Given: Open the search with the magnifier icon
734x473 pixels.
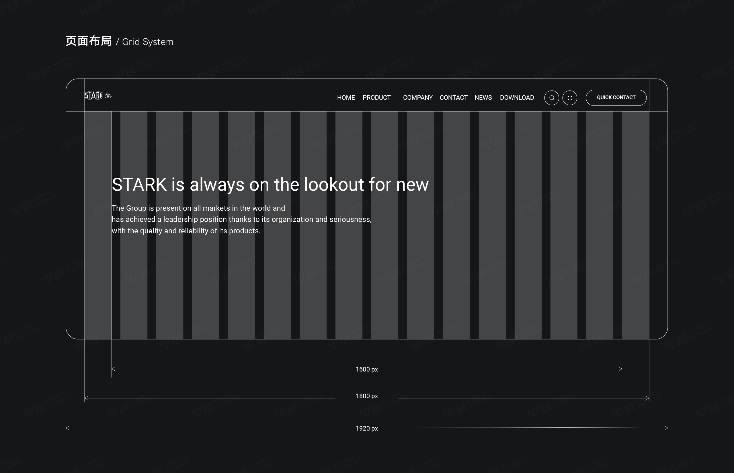Looking at the screenshot, I should [x=552, y=98].
